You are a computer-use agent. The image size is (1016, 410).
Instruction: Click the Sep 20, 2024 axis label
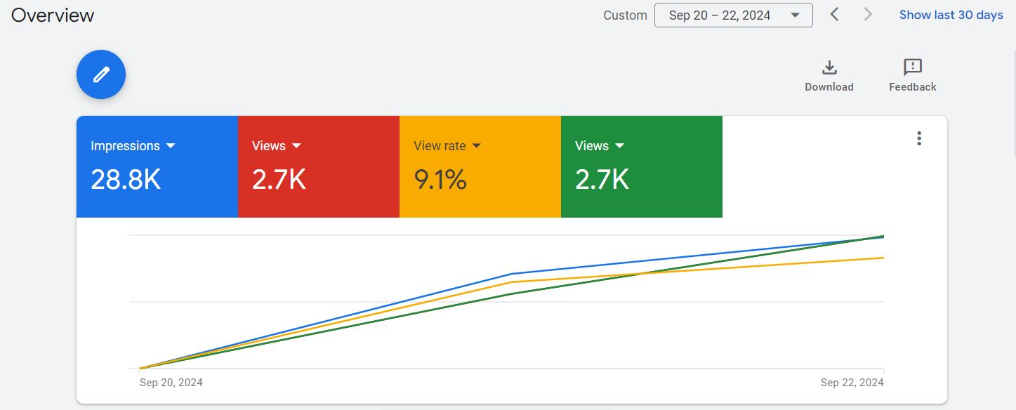(171, 383)
